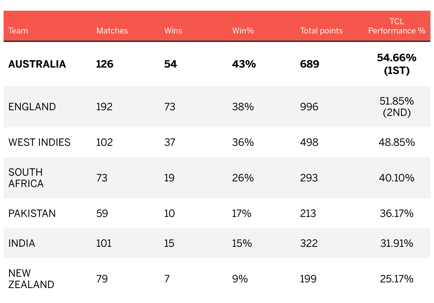The width and height of the screenshot is (434, 303).
Task: Click the Team column header
Action: 18,31
